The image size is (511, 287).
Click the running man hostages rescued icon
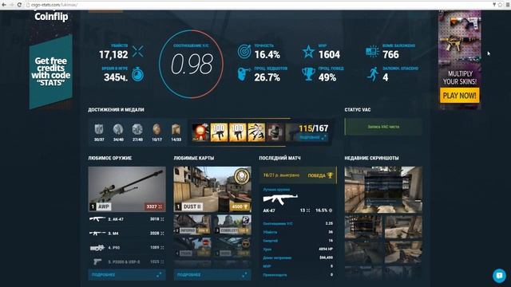373,74
